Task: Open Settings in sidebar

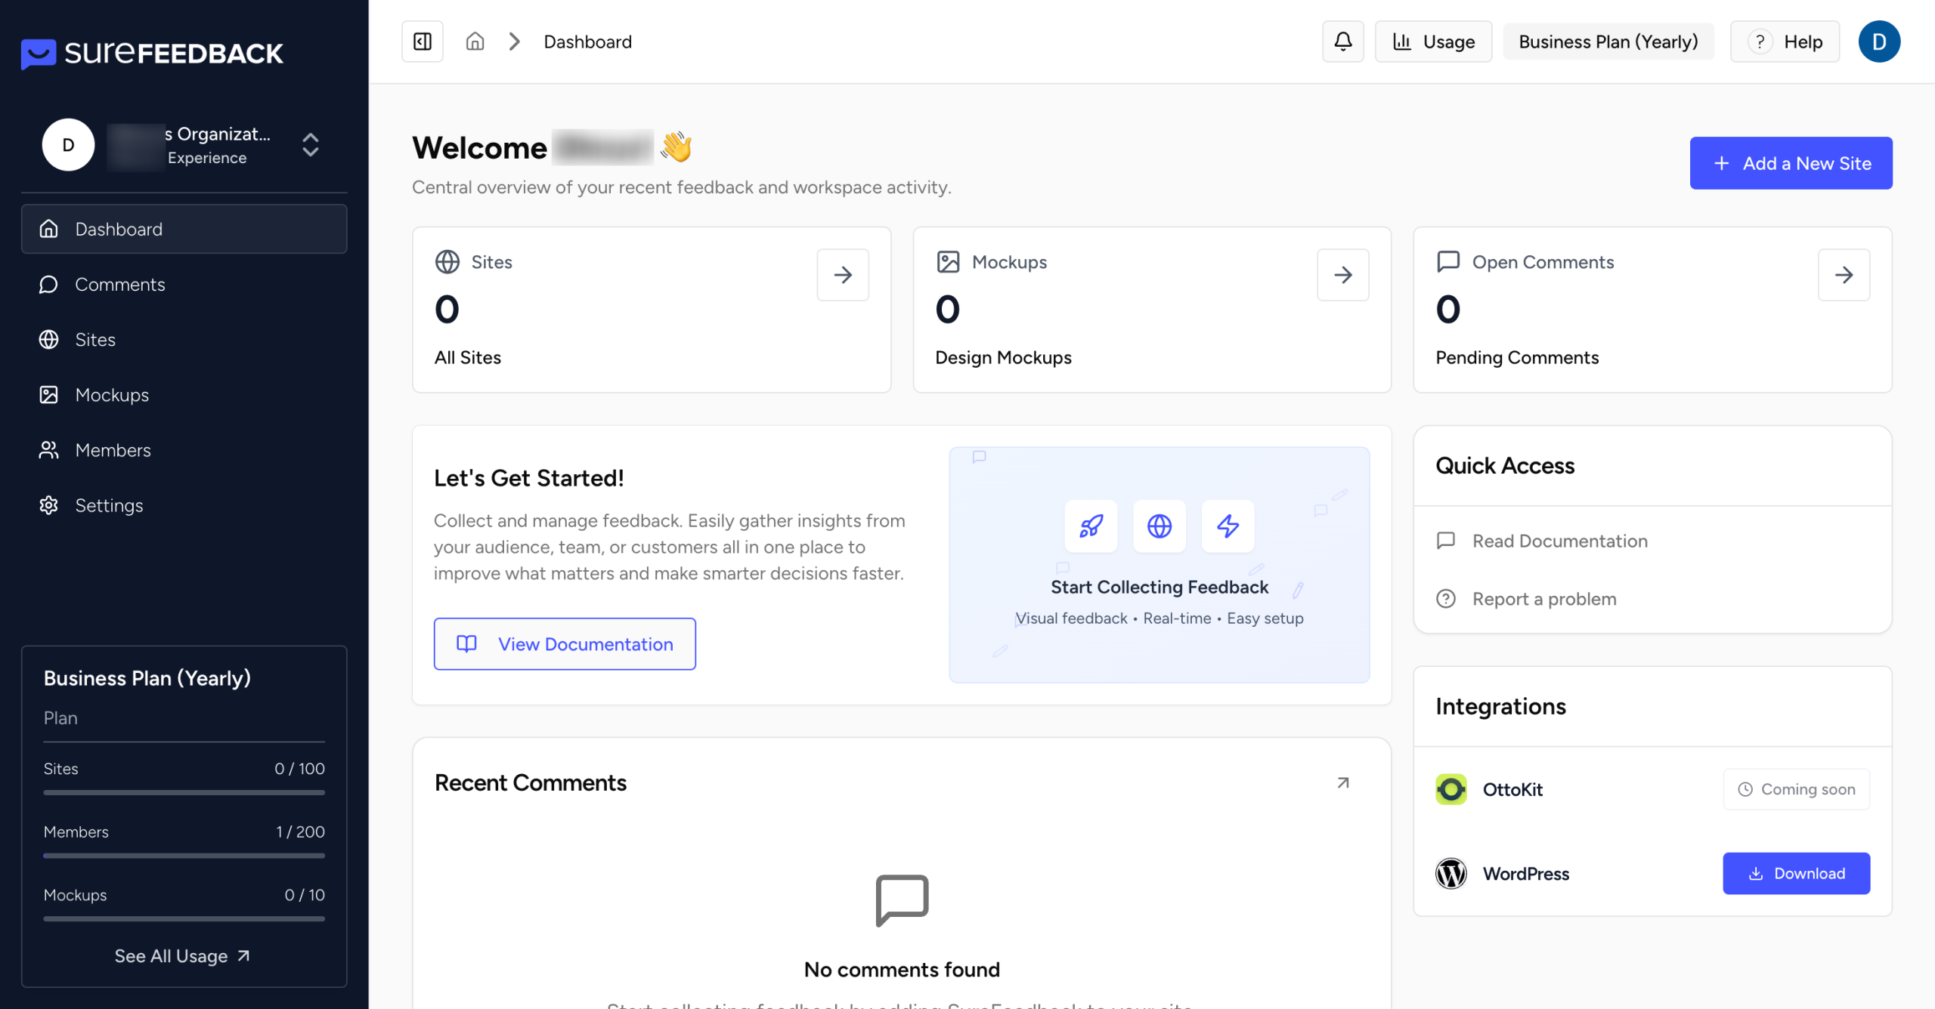Action: click(x=109, y=505)
